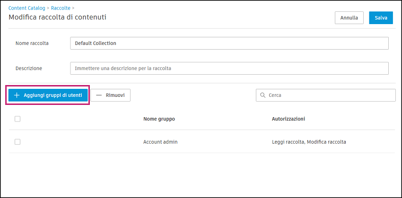Click the minus icon on Rimuovi
The height and width of the screenshot is (198, 402).
(99, 95)
